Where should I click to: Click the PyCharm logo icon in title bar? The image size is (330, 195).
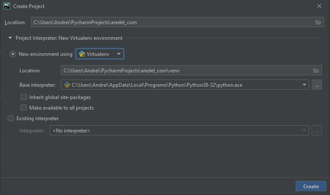[x=7, y=6]
